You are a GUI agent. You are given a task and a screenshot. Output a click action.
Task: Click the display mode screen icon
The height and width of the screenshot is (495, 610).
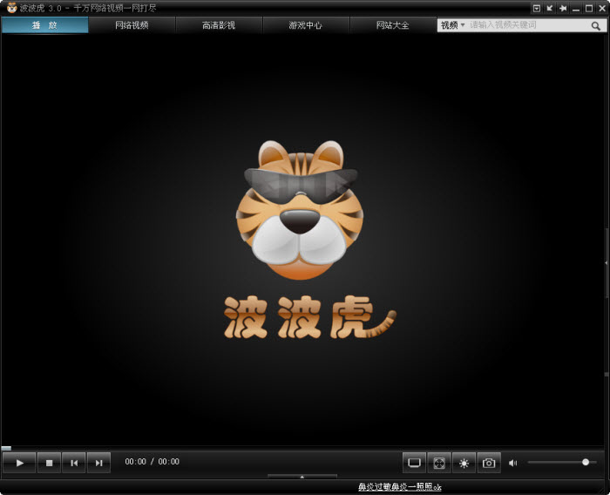pos(414,463)
